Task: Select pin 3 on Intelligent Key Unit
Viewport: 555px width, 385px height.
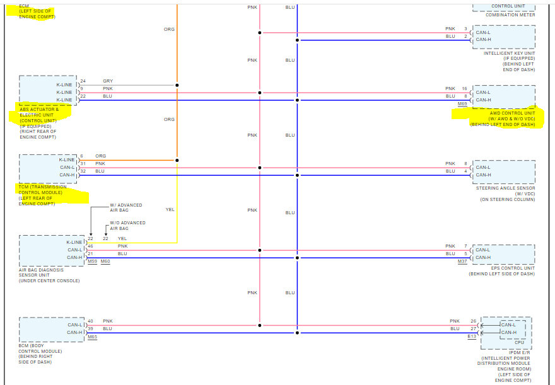Action: pos(466,28)
